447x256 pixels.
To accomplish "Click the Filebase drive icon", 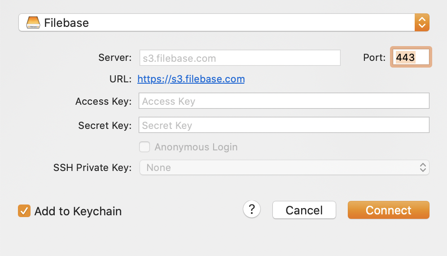I will pos(33,22).
